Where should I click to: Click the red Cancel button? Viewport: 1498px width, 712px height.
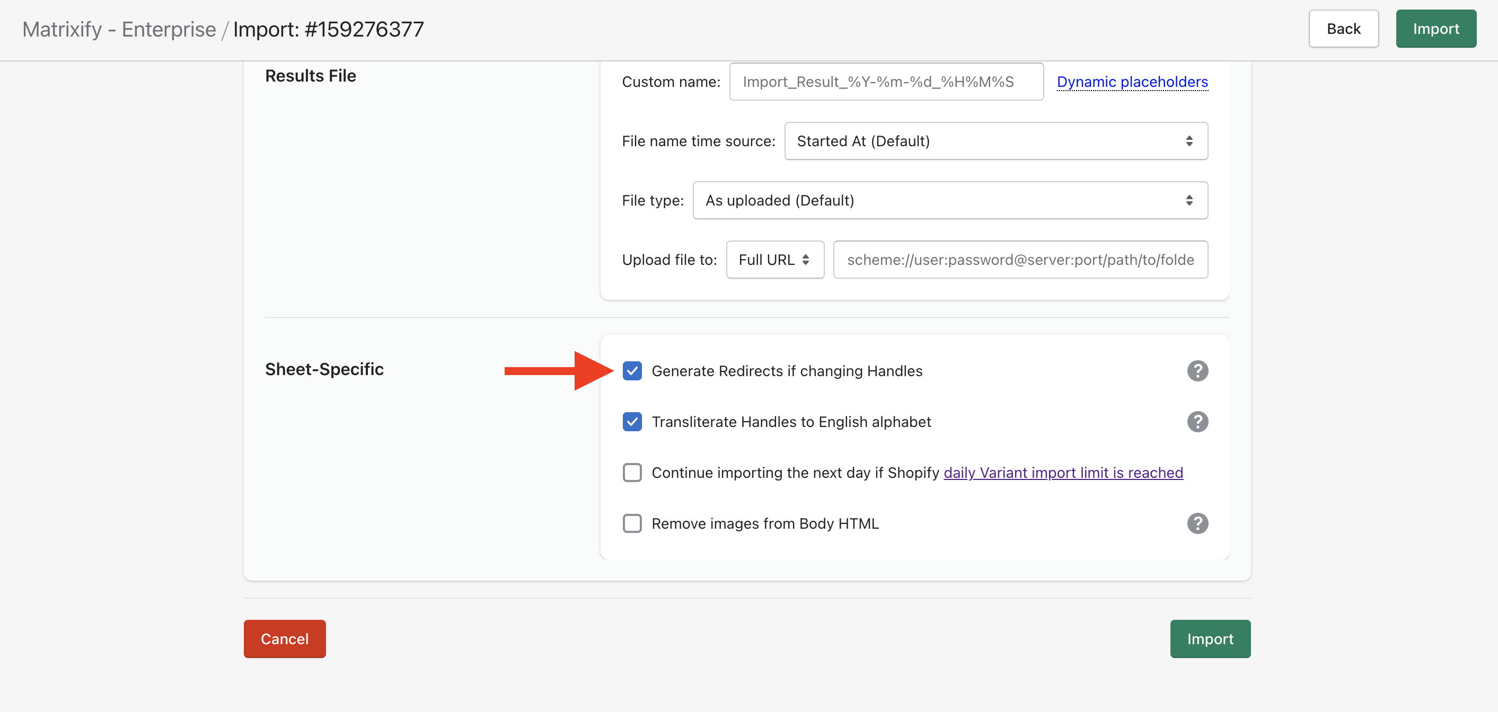click(x=284, y=639)
